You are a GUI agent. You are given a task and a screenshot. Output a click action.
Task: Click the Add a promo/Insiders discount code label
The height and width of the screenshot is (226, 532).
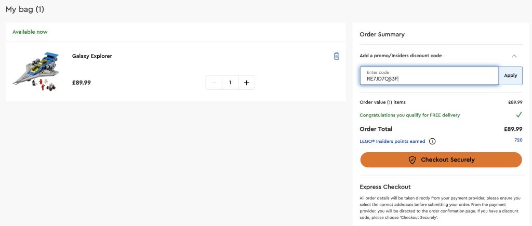[401, 56]
